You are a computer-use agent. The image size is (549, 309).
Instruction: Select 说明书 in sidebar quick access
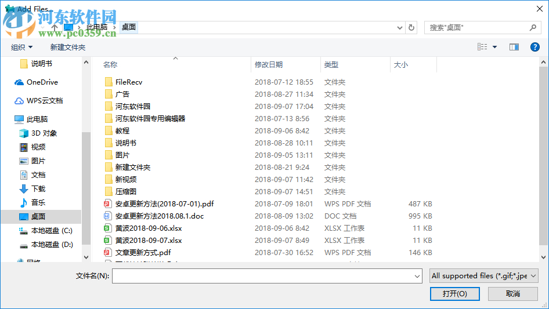42,64
